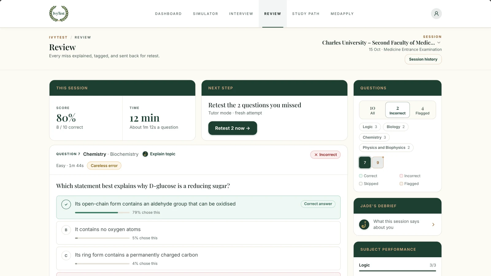
Task: Click the REVIEW breadcrumb text
Action: coord(83,37)
